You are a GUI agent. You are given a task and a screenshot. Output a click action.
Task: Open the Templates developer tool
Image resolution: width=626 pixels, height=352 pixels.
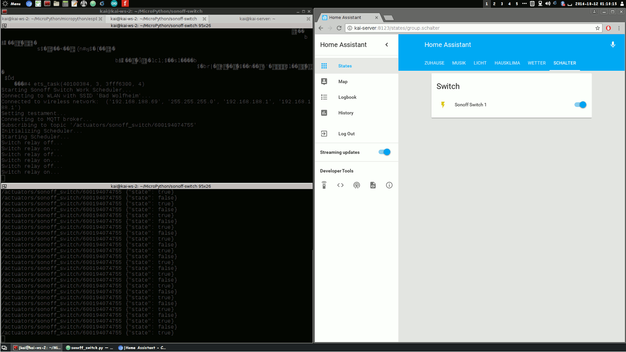coord(373,185)
